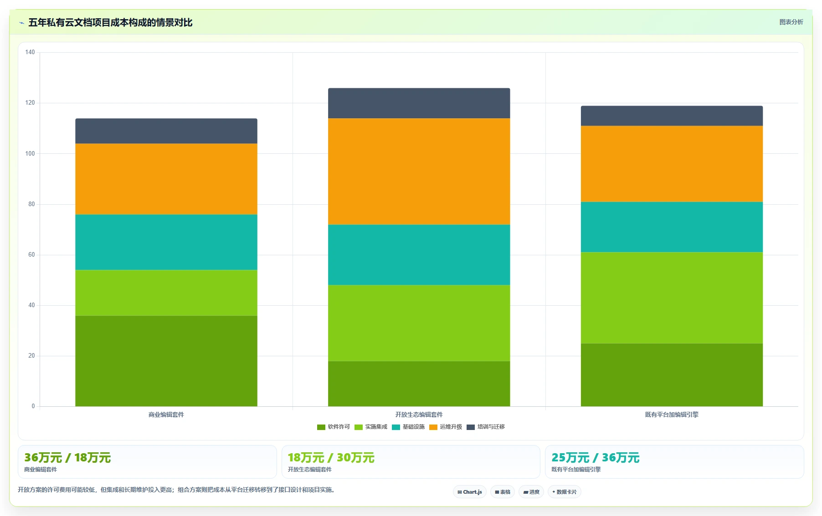822x516 pixels.
Task: Click the dark slate top segment of 开放生态编辑套件
Action: coord(419,103)
